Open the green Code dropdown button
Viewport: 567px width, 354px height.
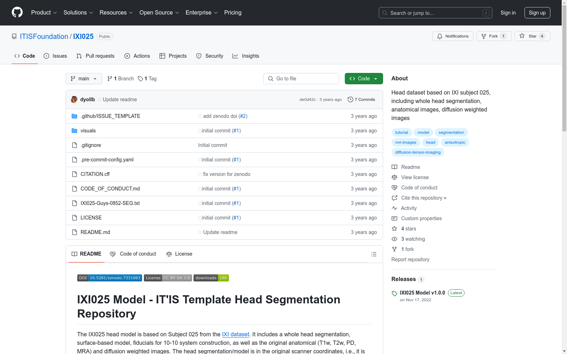coord(364,79)
